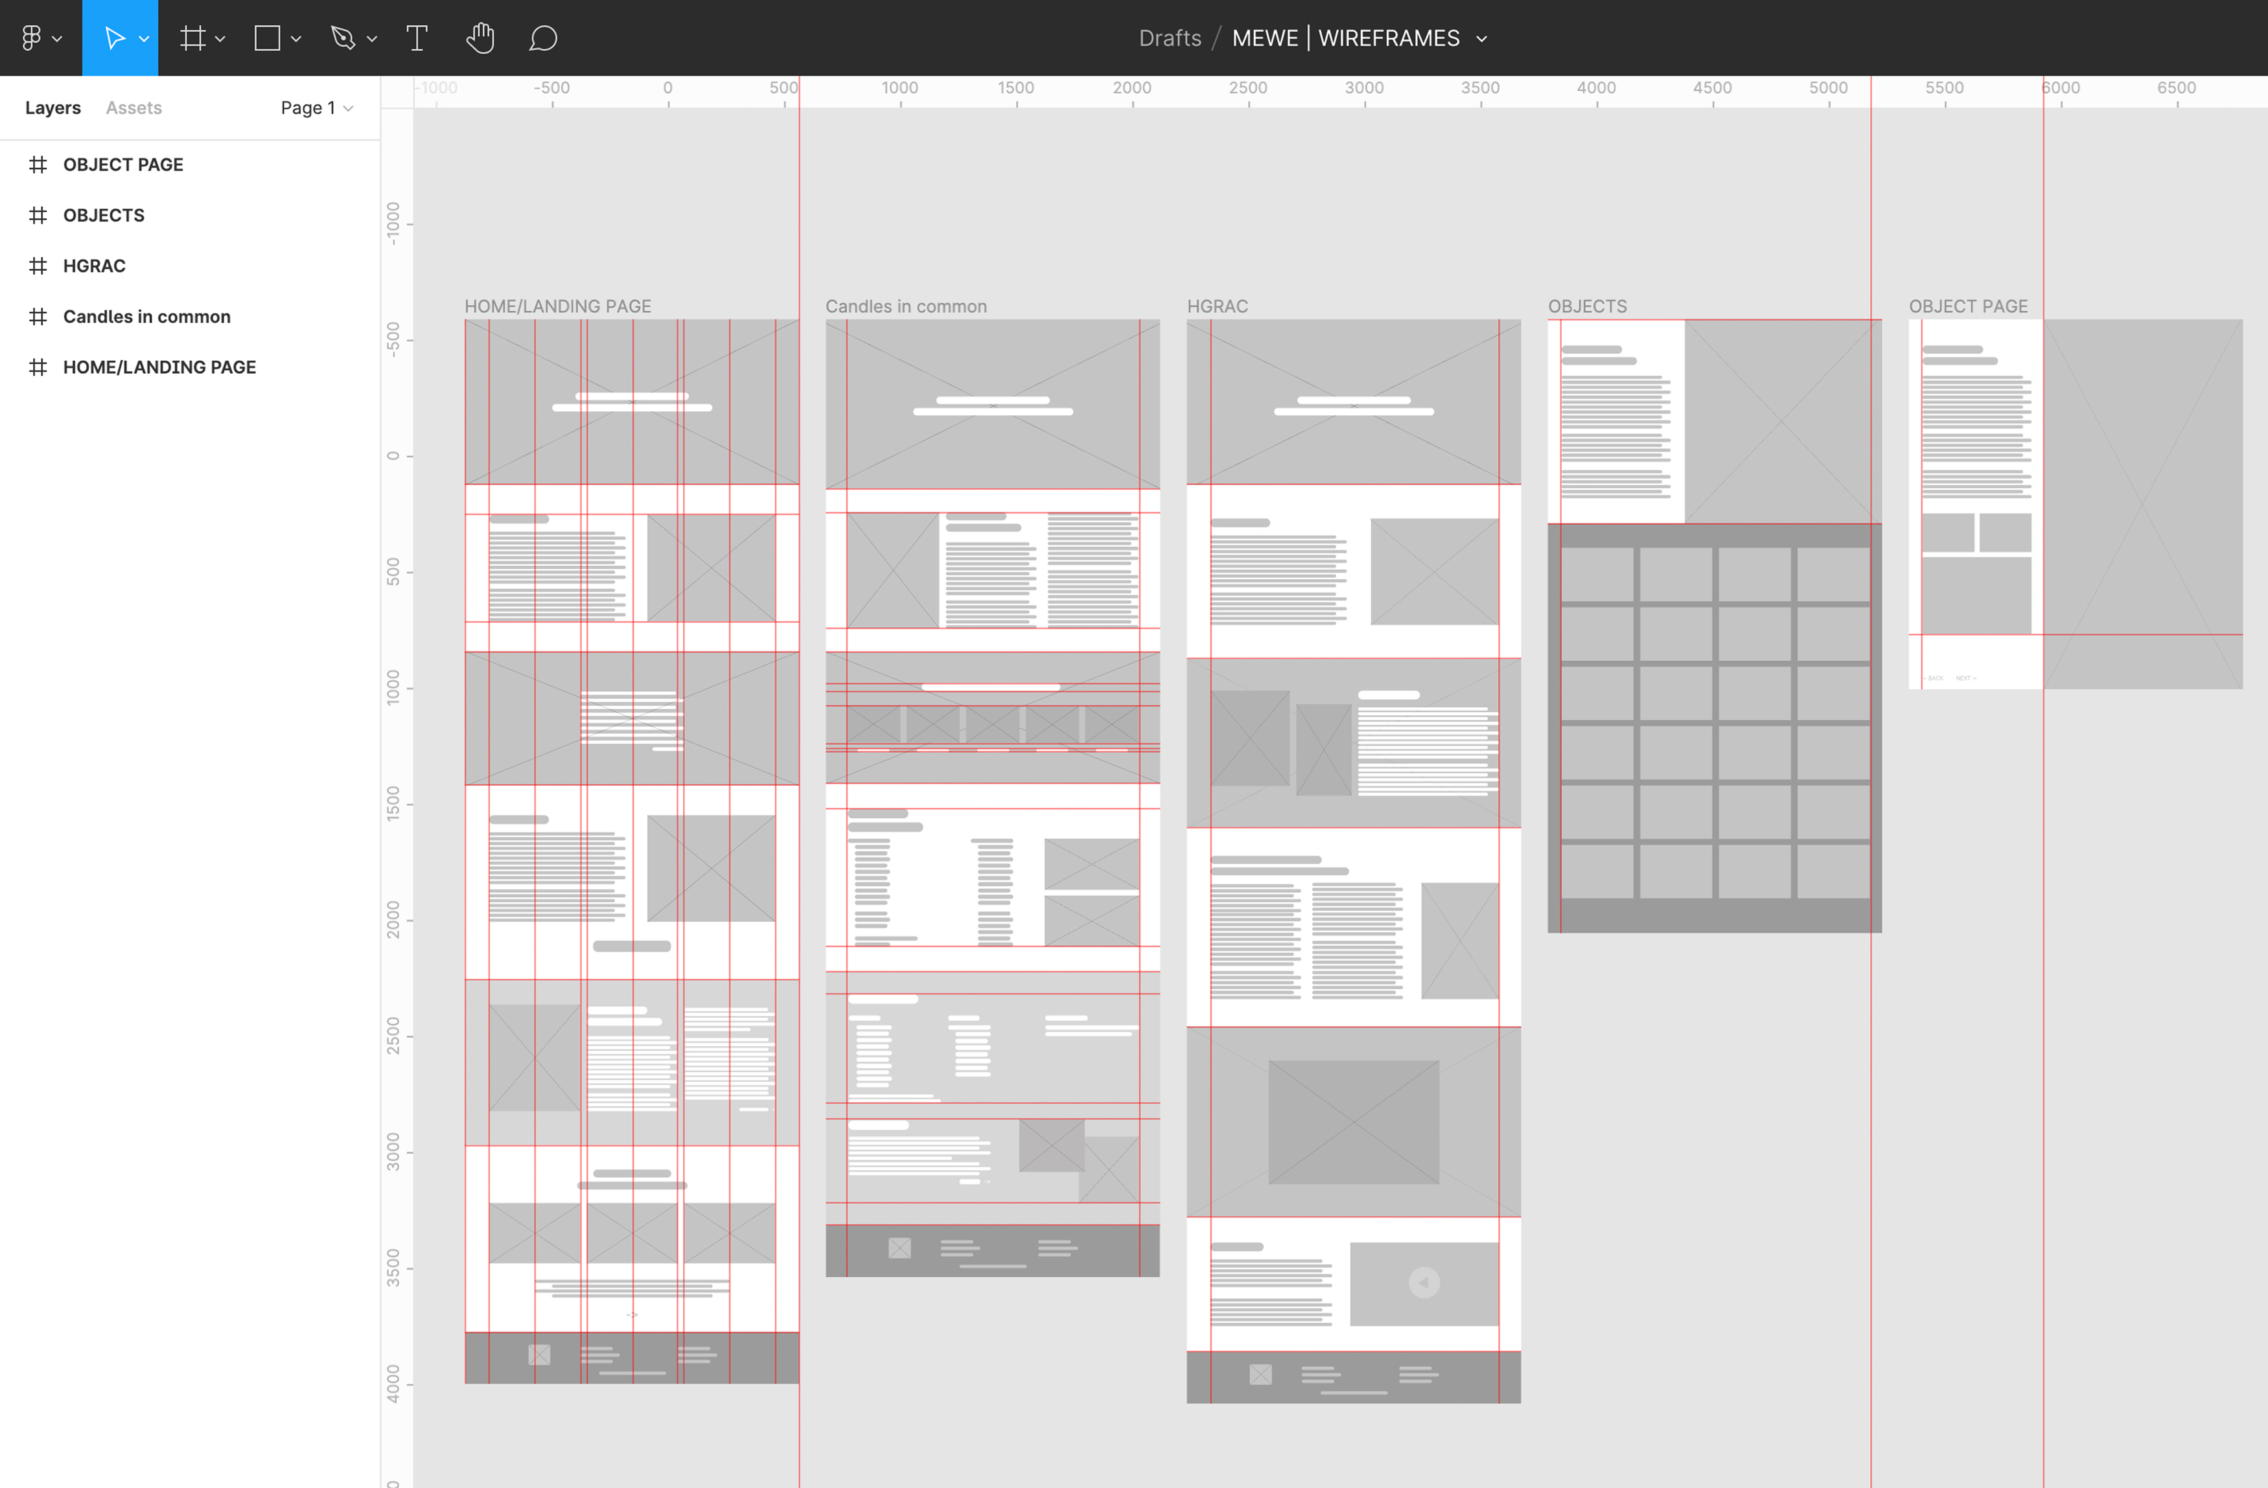This screenshot has width=2268, height=1488.
Task: Select the Pen tool
Action: click(343, 38)
